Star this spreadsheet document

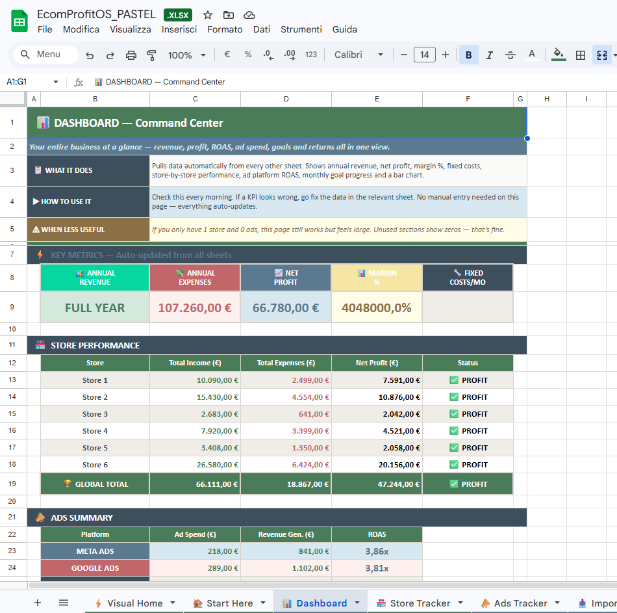coord(208,15)
